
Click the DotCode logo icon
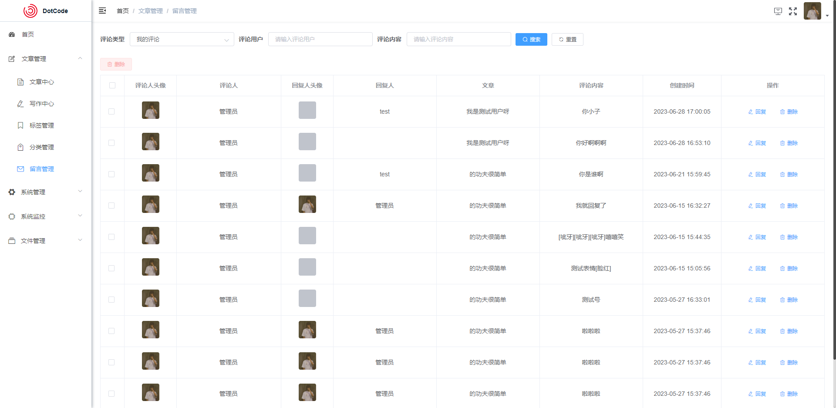[30, 11]
